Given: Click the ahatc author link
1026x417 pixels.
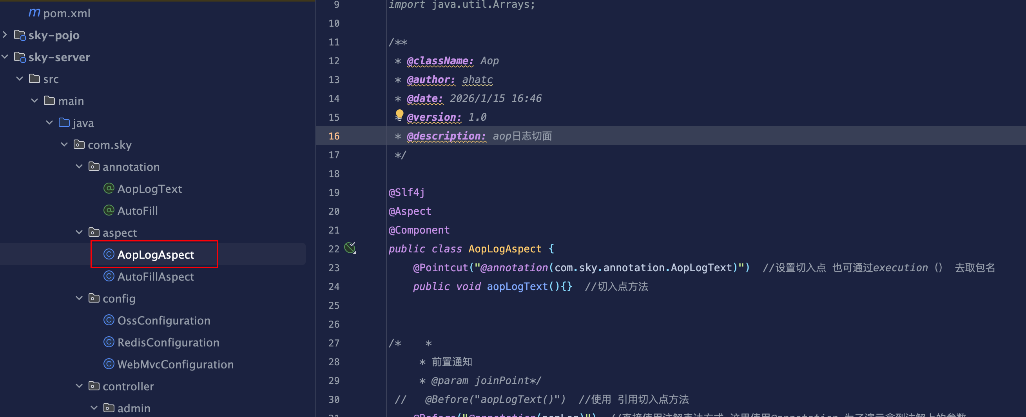Looking at the screenshot, I should [x=477, y=79].
